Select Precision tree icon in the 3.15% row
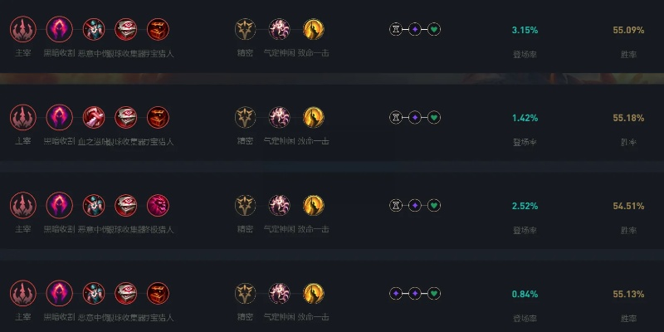 pyautogui.click(x=245, y=30)
